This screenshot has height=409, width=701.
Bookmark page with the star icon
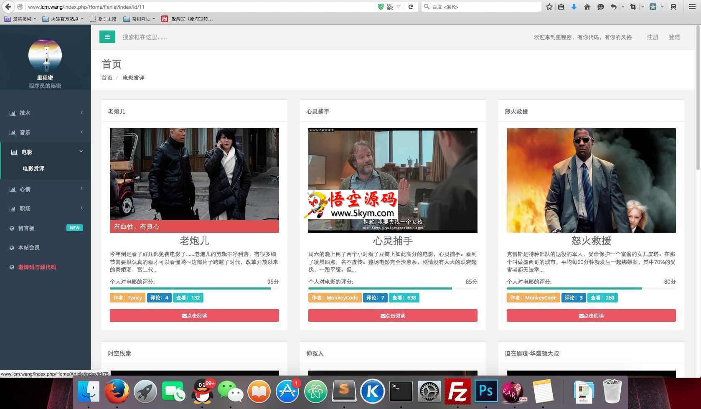point(549,7)
